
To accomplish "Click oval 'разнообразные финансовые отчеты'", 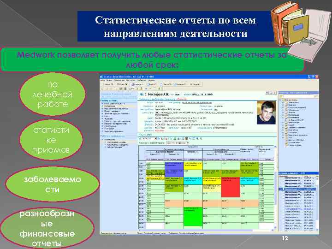I will [47, 228].
